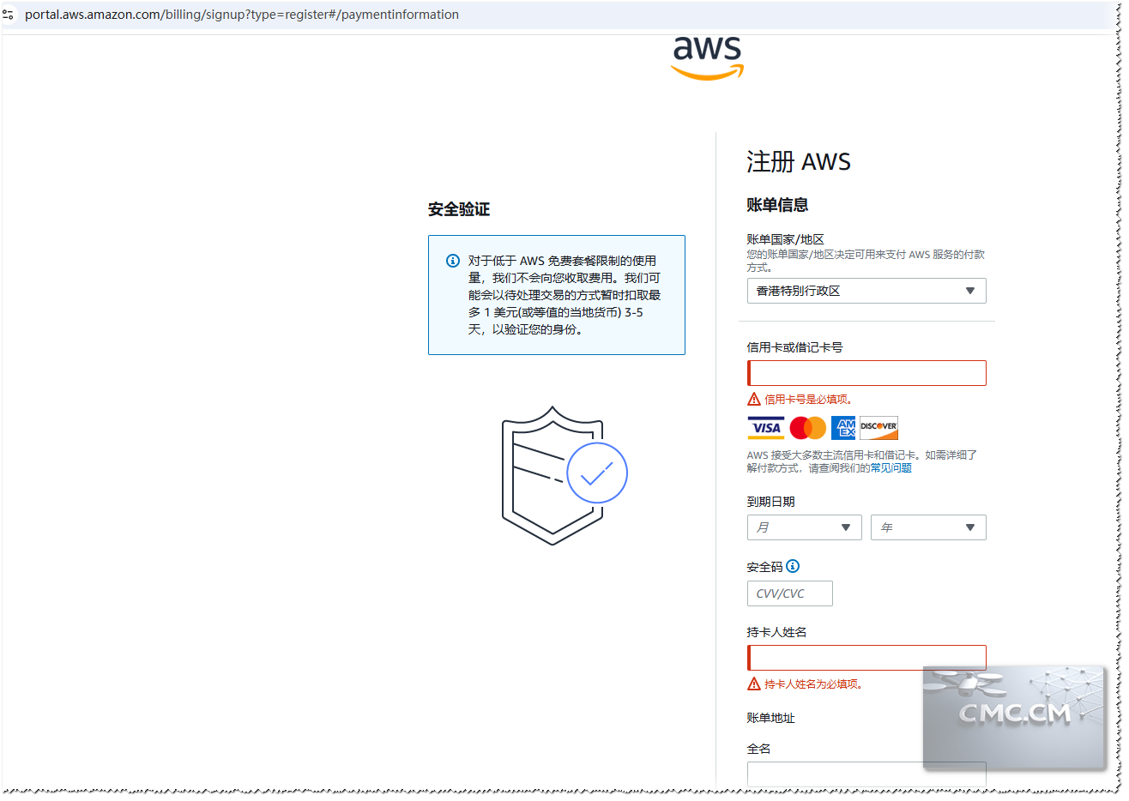Open the 常见问题 link

point(891,468)
